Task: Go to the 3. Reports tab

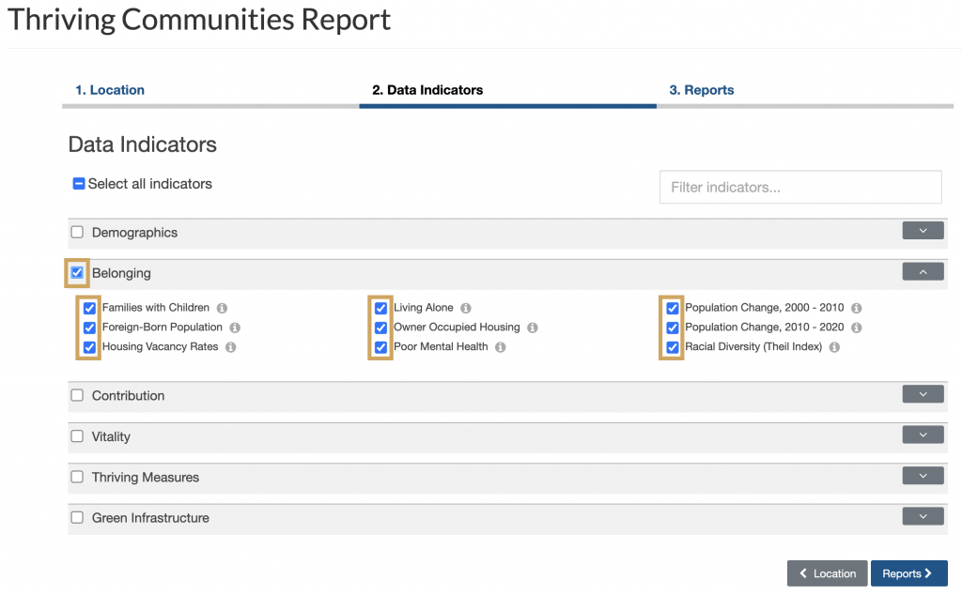Action: point(701,90)
